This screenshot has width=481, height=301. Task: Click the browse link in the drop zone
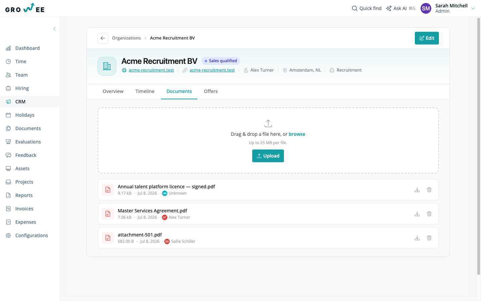pyautogui.click(x=297, y=134)
